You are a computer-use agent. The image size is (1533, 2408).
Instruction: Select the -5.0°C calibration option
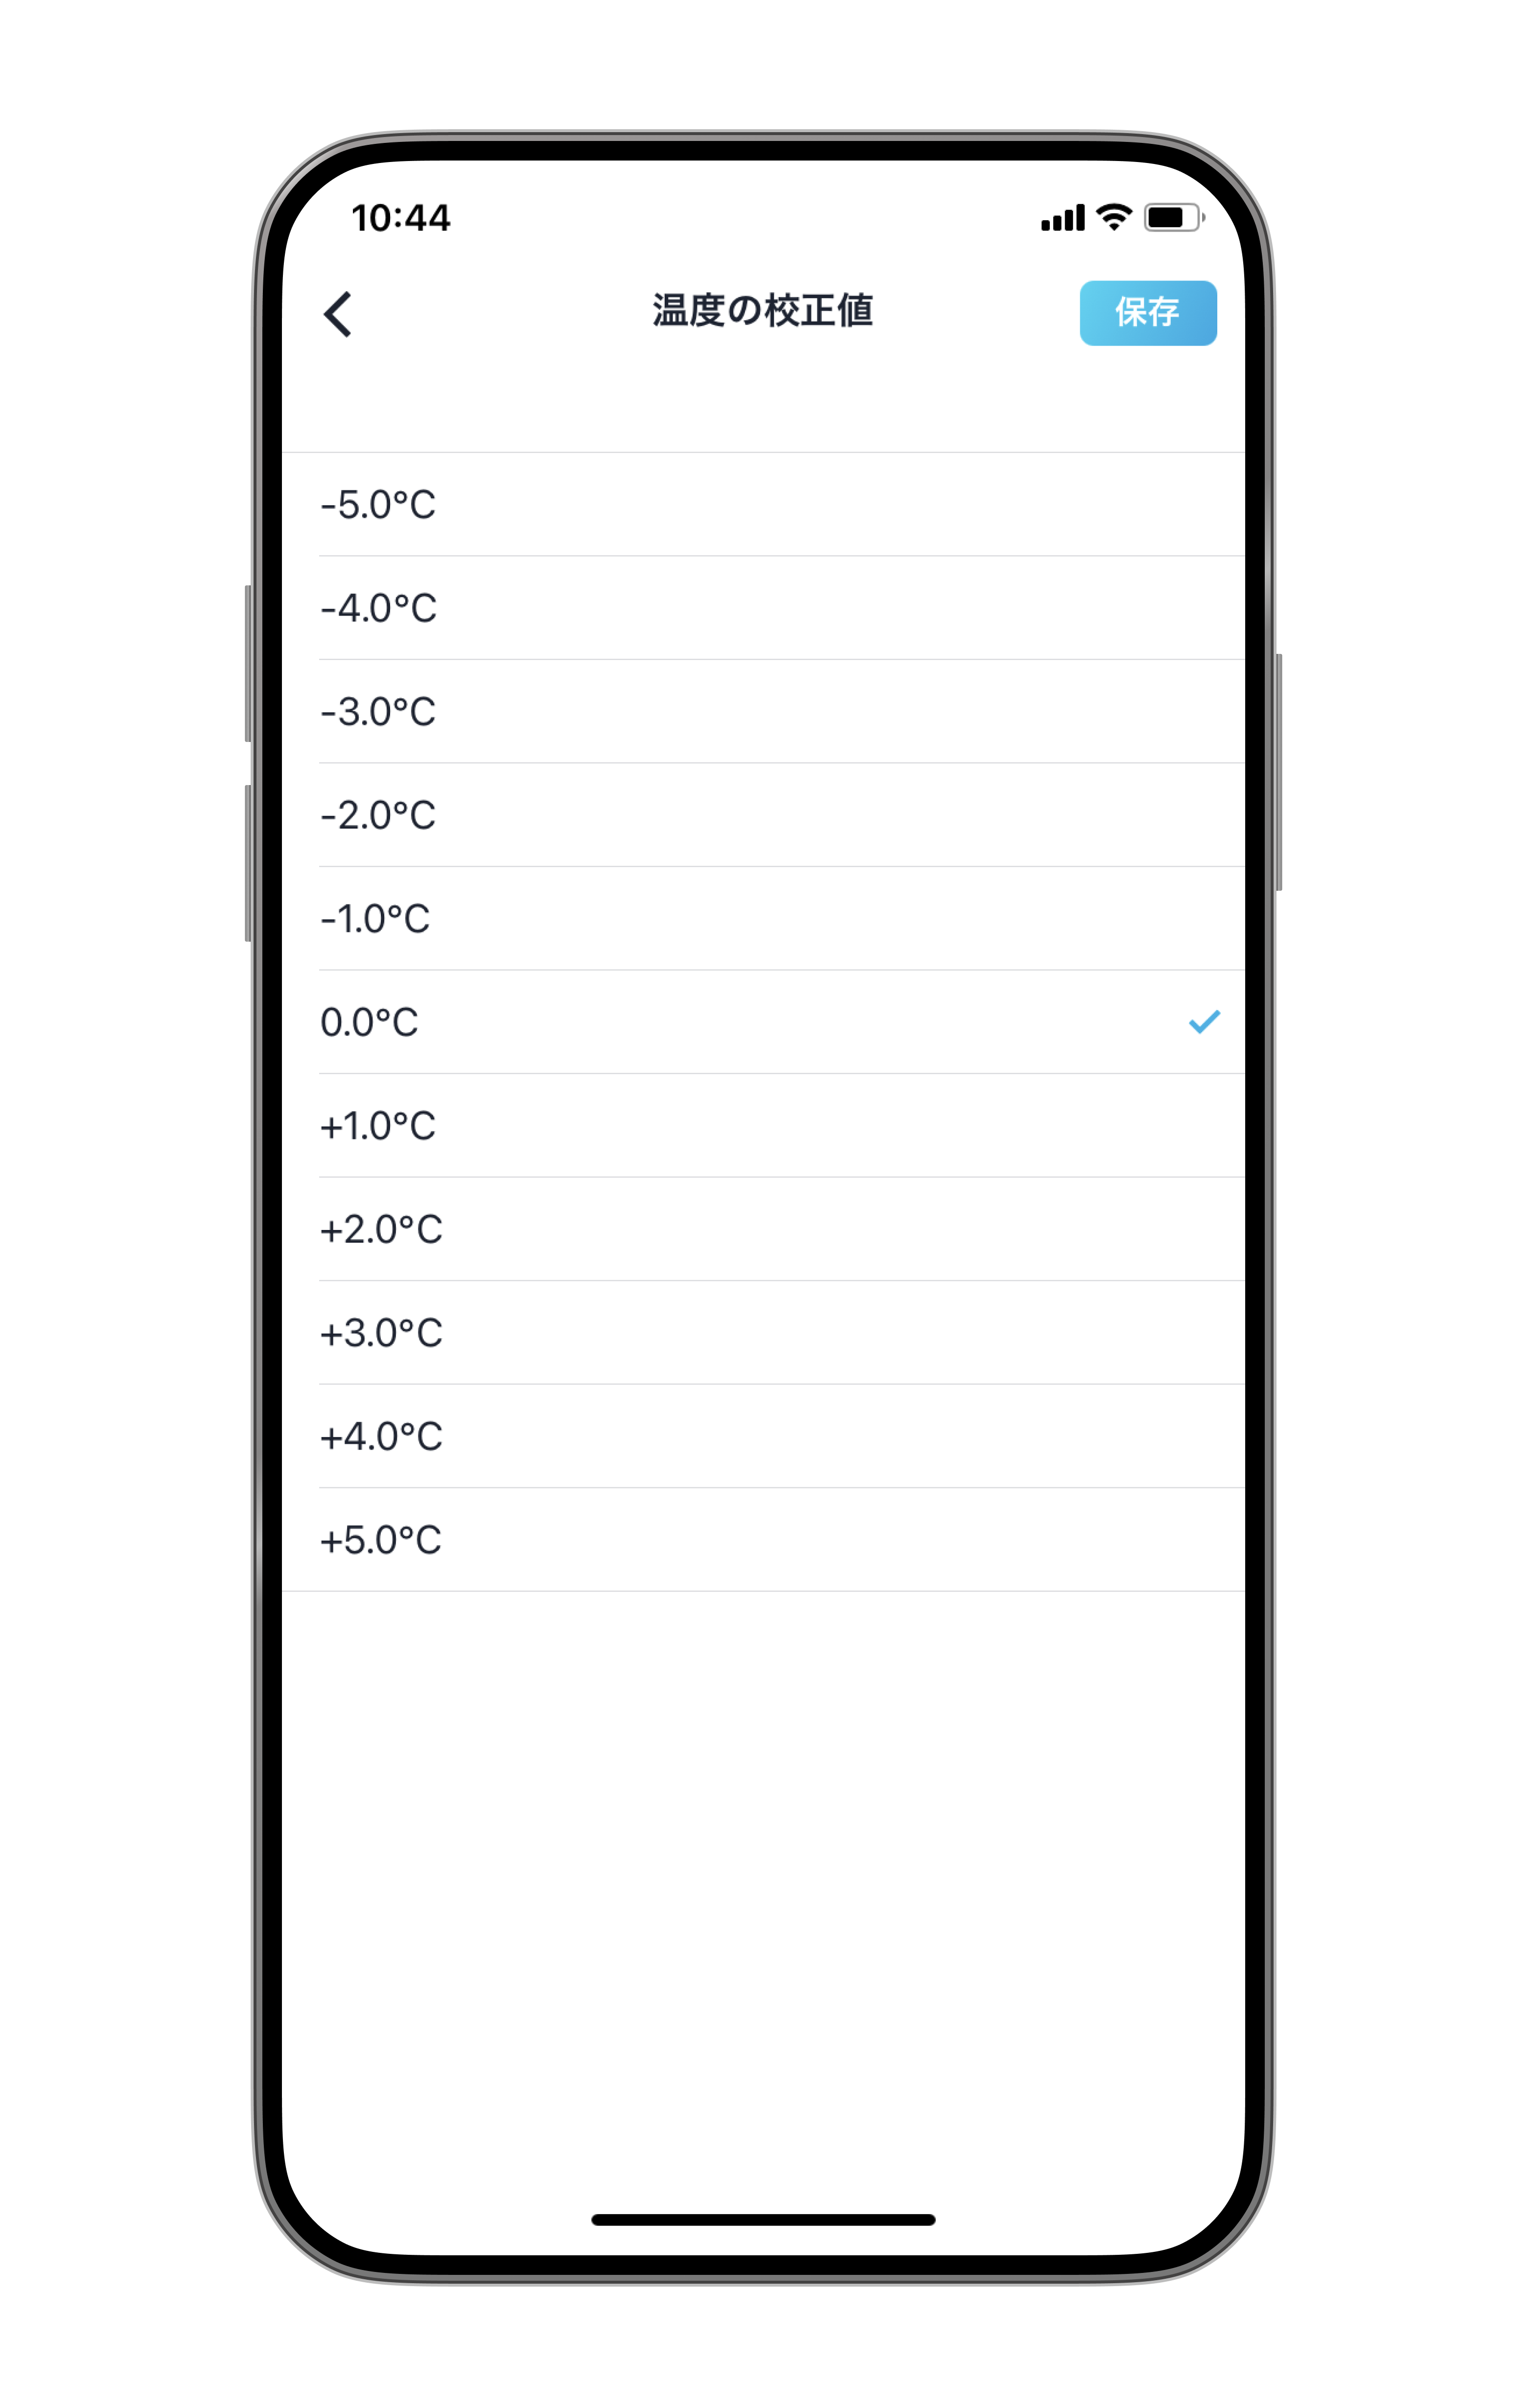(763, 504)
